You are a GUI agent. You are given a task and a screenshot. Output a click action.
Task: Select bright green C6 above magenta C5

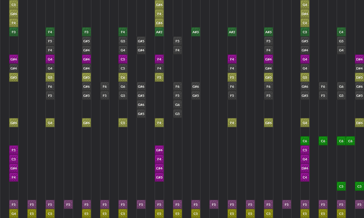pyautogui.click(x=305, y=141)
